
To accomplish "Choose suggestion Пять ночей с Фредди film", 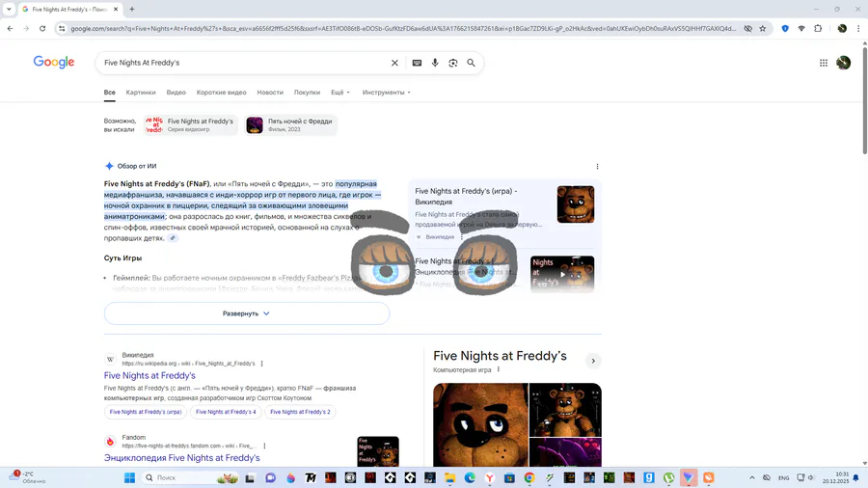I will [290, 125].
